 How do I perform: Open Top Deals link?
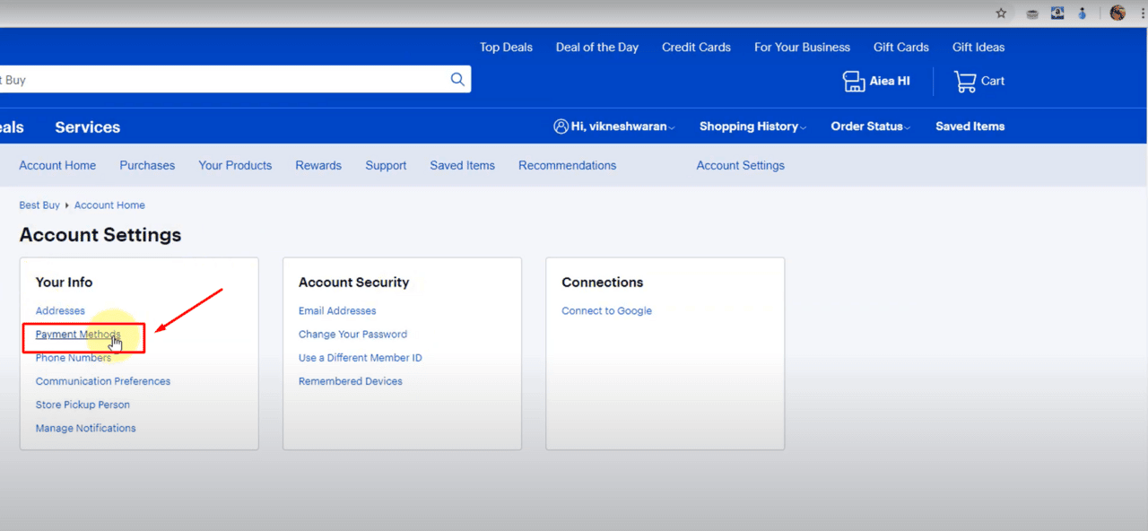506,48
